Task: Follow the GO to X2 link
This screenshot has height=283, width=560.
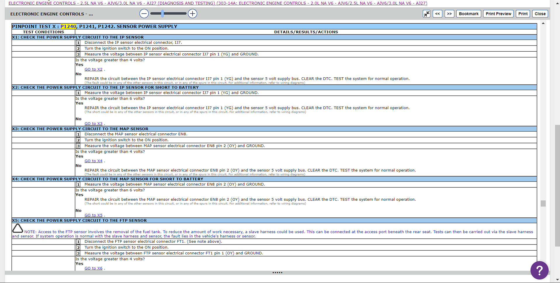Action: point(93,69)
